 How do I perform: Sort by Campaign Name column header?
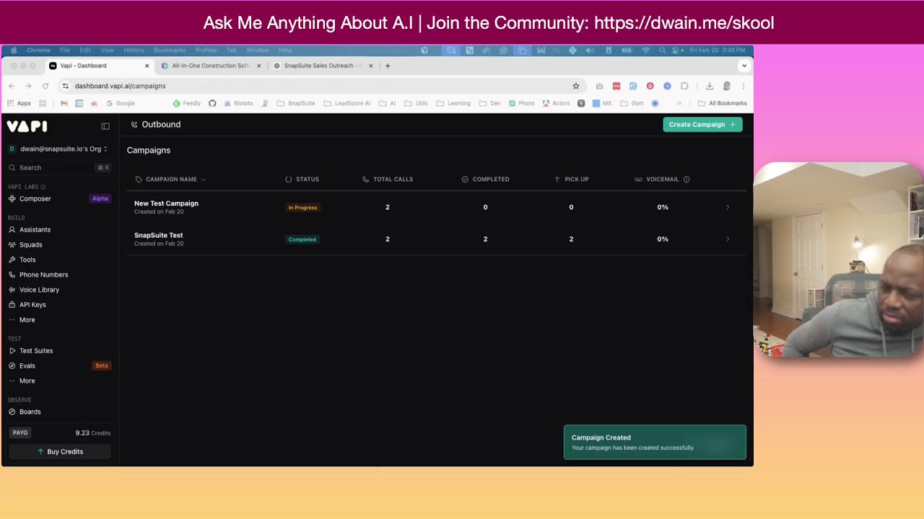(x=171, y=179)
